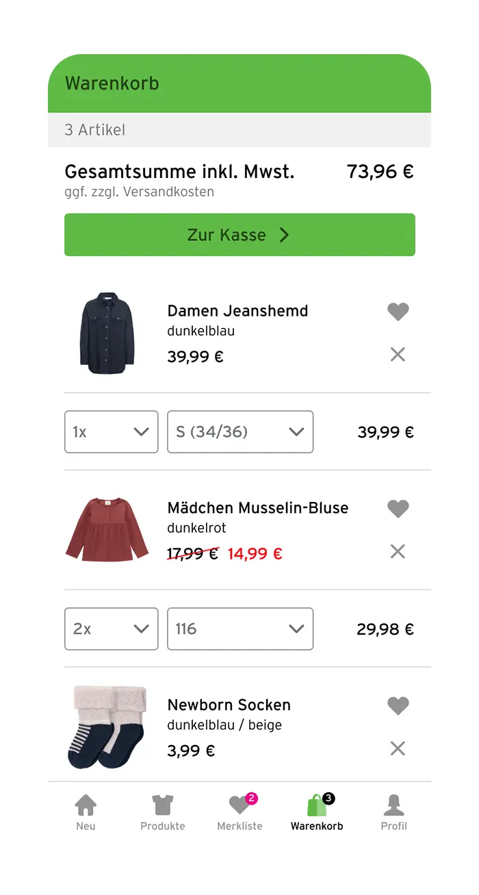Remove Newborn Socken using its X icon
The image size is (479, 895).
click(x=398, y=748)
